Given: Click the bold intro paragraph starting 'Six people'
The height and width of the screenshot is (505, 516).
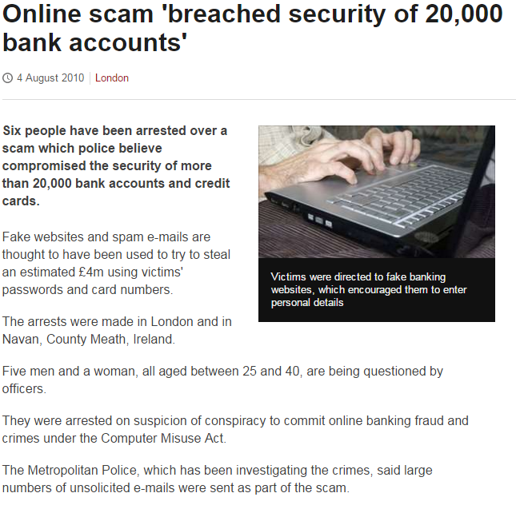Looking at the screenshot, I should click(x=116, y=165).
